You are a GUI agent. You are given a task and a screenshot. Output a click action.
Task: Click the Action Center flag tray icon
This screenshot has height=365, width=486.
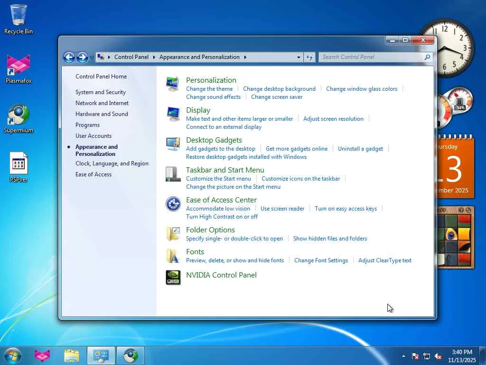[415, 356]
